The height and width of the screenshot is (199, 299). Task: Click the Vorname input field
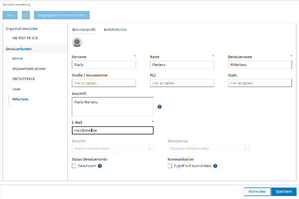pyautogui.click(x=104, y=65)
